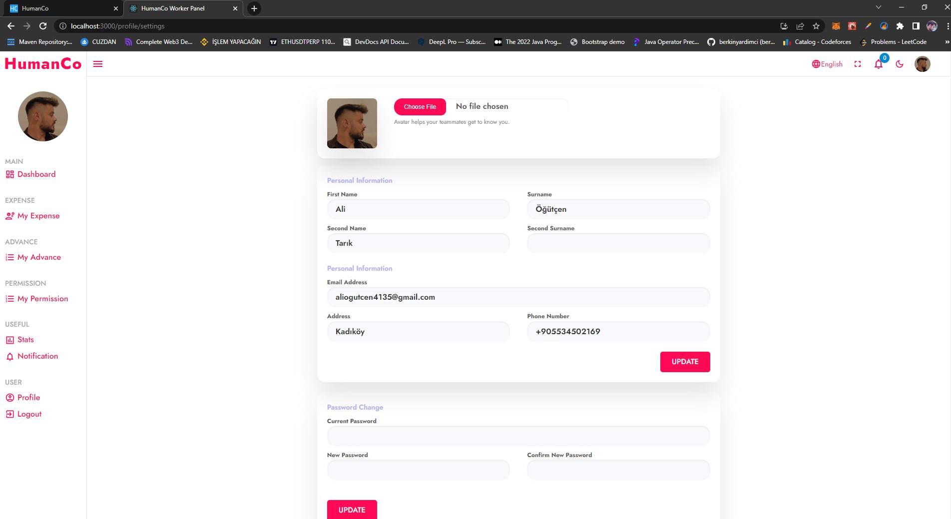Open the Profile section
Viewport: 951px width, 519px height.
coord(28,397)
